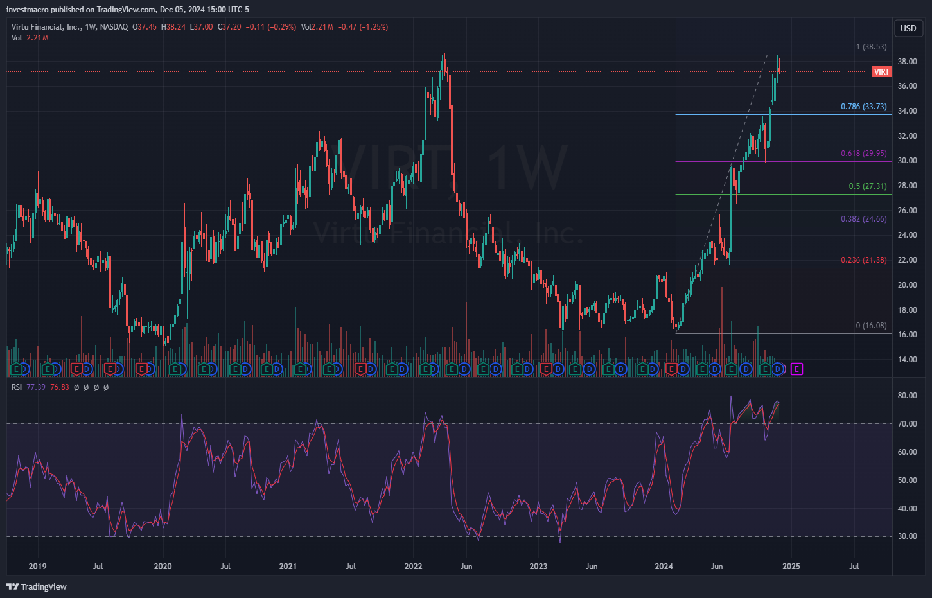Click 22.00 on the price axis
Screen dimensions: 932x598
[907, 260]
